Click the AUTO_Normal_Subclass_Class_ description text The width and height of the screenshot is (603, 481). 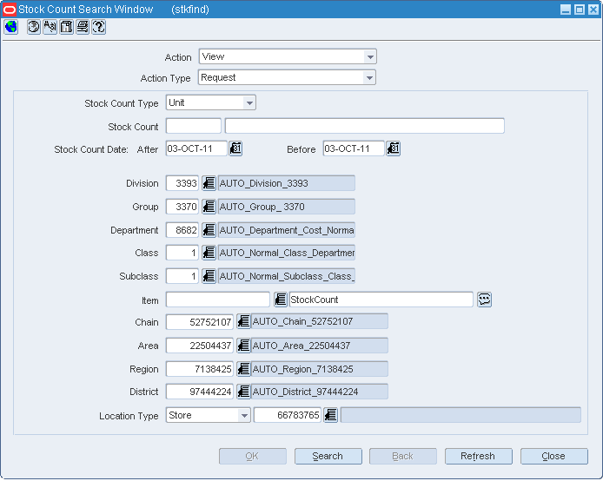[287, 276]
